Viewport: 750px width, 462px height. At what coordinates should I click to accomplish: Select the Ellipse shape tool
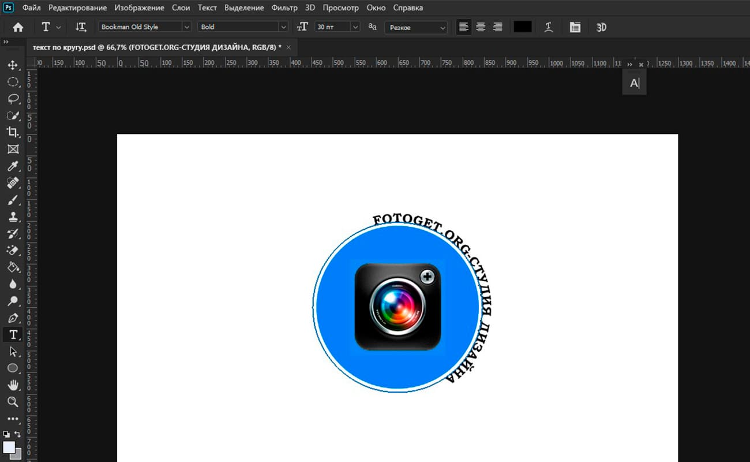coord(13,368)
